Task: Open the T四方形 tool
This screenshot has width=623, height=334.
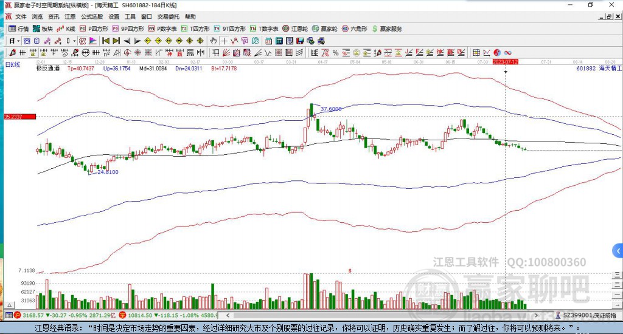Action: click(x=195, y=29)
